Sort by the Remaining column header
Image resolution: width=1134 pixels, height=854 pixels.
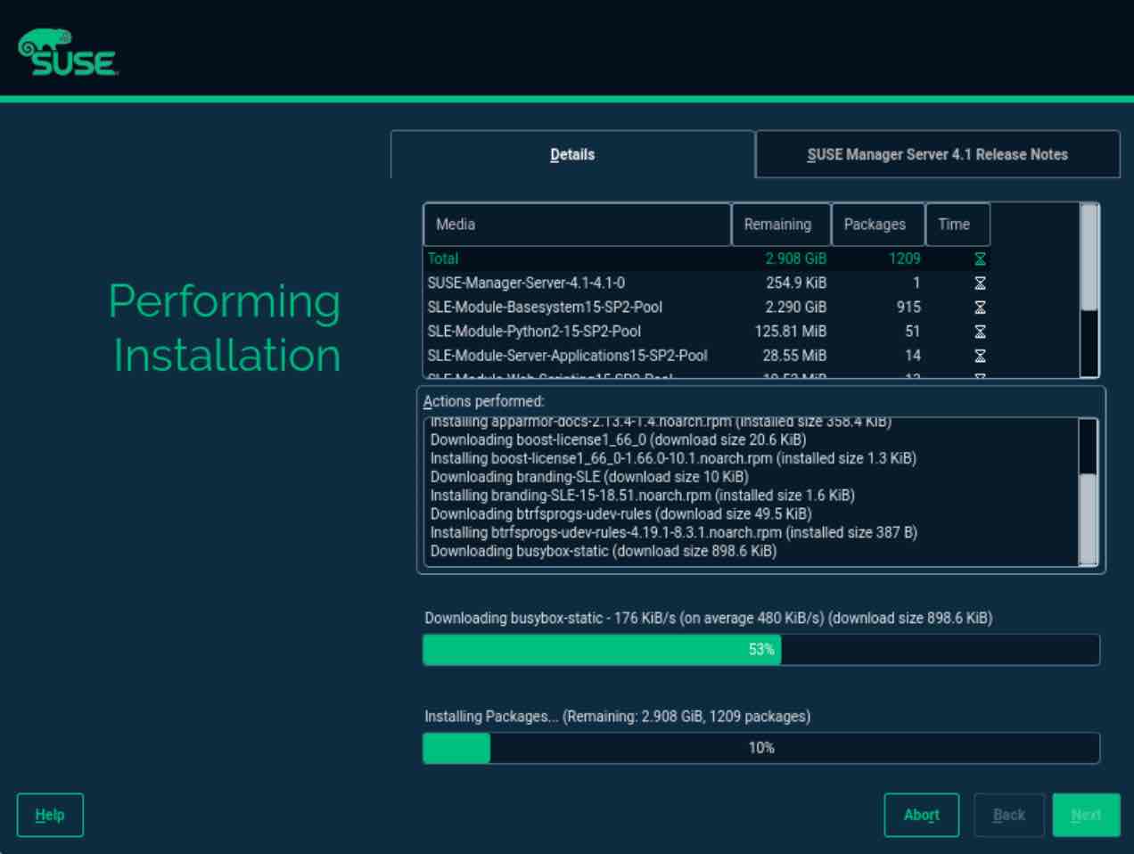pyautogui.click(x=781, y=225)
